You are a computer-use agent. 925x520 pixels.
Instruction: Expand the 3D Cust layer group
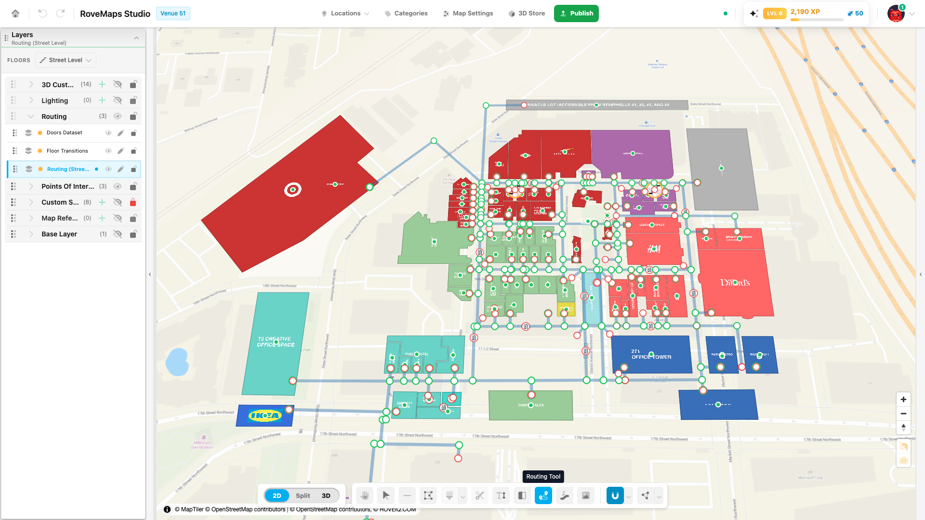(x=31, y=84)
